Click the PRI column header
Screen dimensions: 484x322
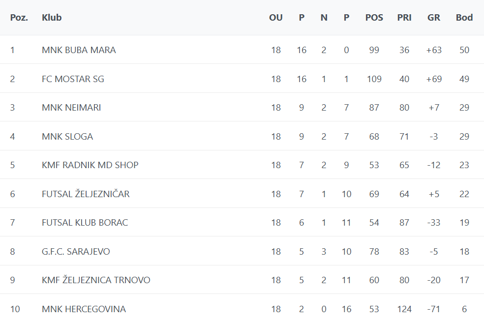click(x=404, y=18)
